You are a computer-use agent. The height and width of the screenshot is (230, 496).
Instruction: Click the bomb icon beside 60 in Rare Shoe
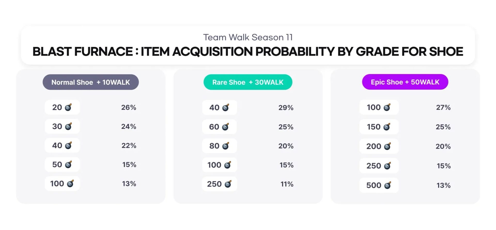coord(226,127)
